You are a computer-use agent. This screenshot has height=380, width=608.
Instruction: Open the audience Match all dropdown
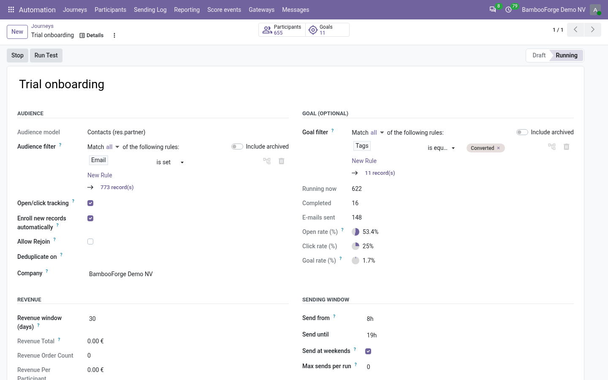[113, 147]
